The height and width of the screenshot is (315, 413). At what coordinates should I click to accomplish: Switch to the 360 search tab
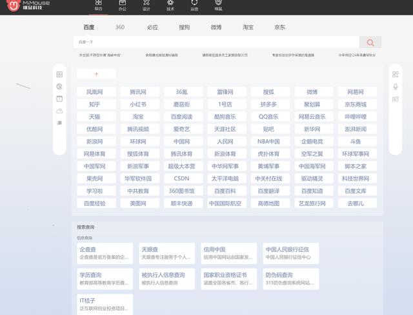(x=120, y=27)
